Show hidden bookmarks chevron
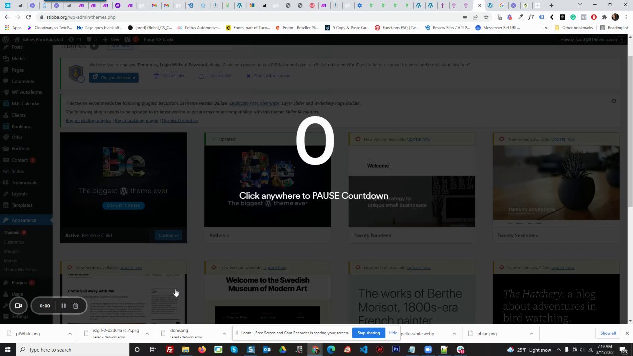 546,28
